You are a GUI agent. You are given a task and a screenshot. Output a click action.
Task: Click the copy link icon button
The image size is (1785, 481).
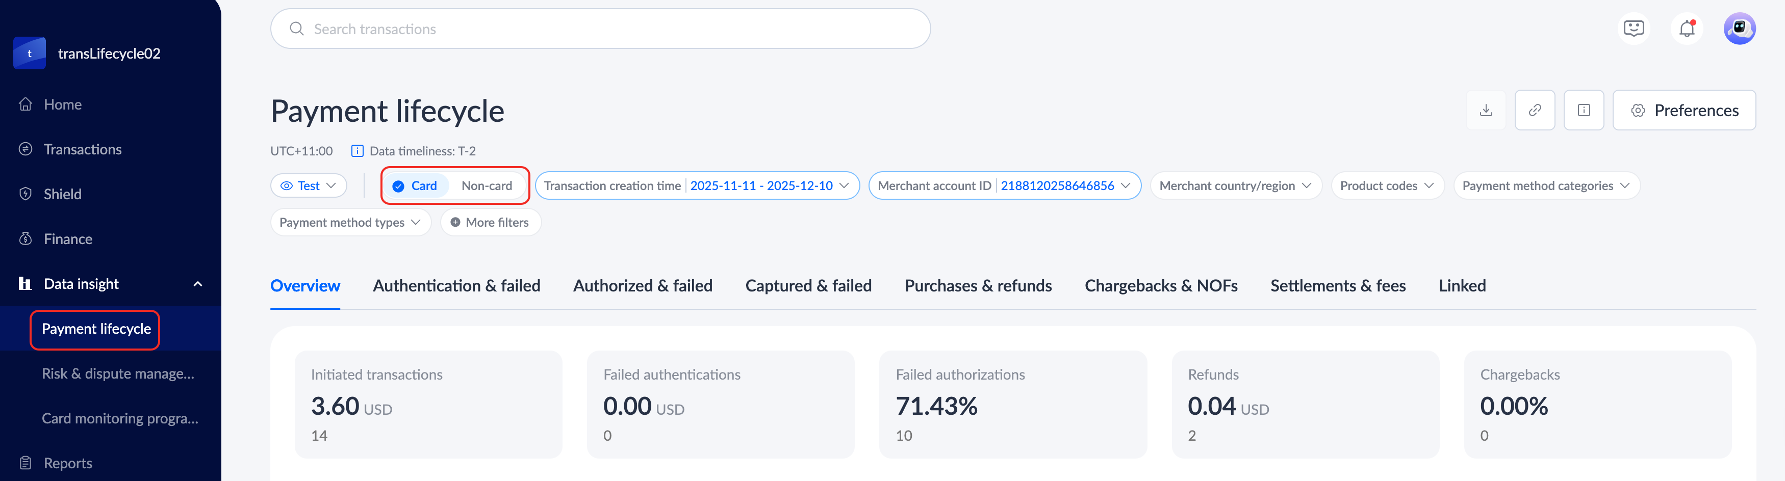[1535, 110]
